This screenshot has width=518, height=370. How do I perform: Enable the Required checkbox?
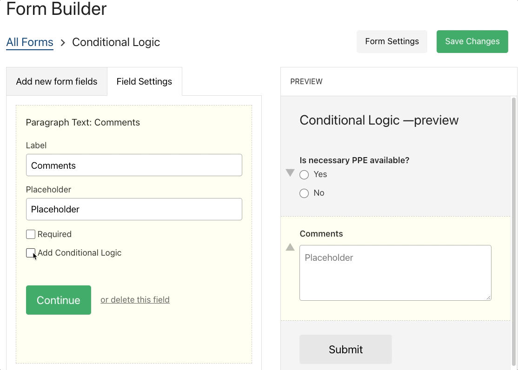pyautogui.click(x=31, y=234)
